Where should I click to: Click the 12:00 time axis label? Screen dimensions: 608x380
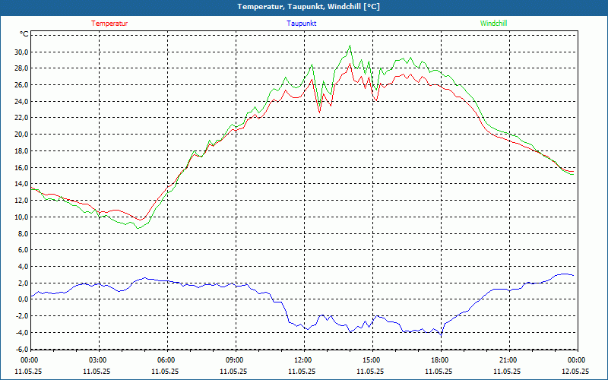pyautogui.click(x=302, y=360)
